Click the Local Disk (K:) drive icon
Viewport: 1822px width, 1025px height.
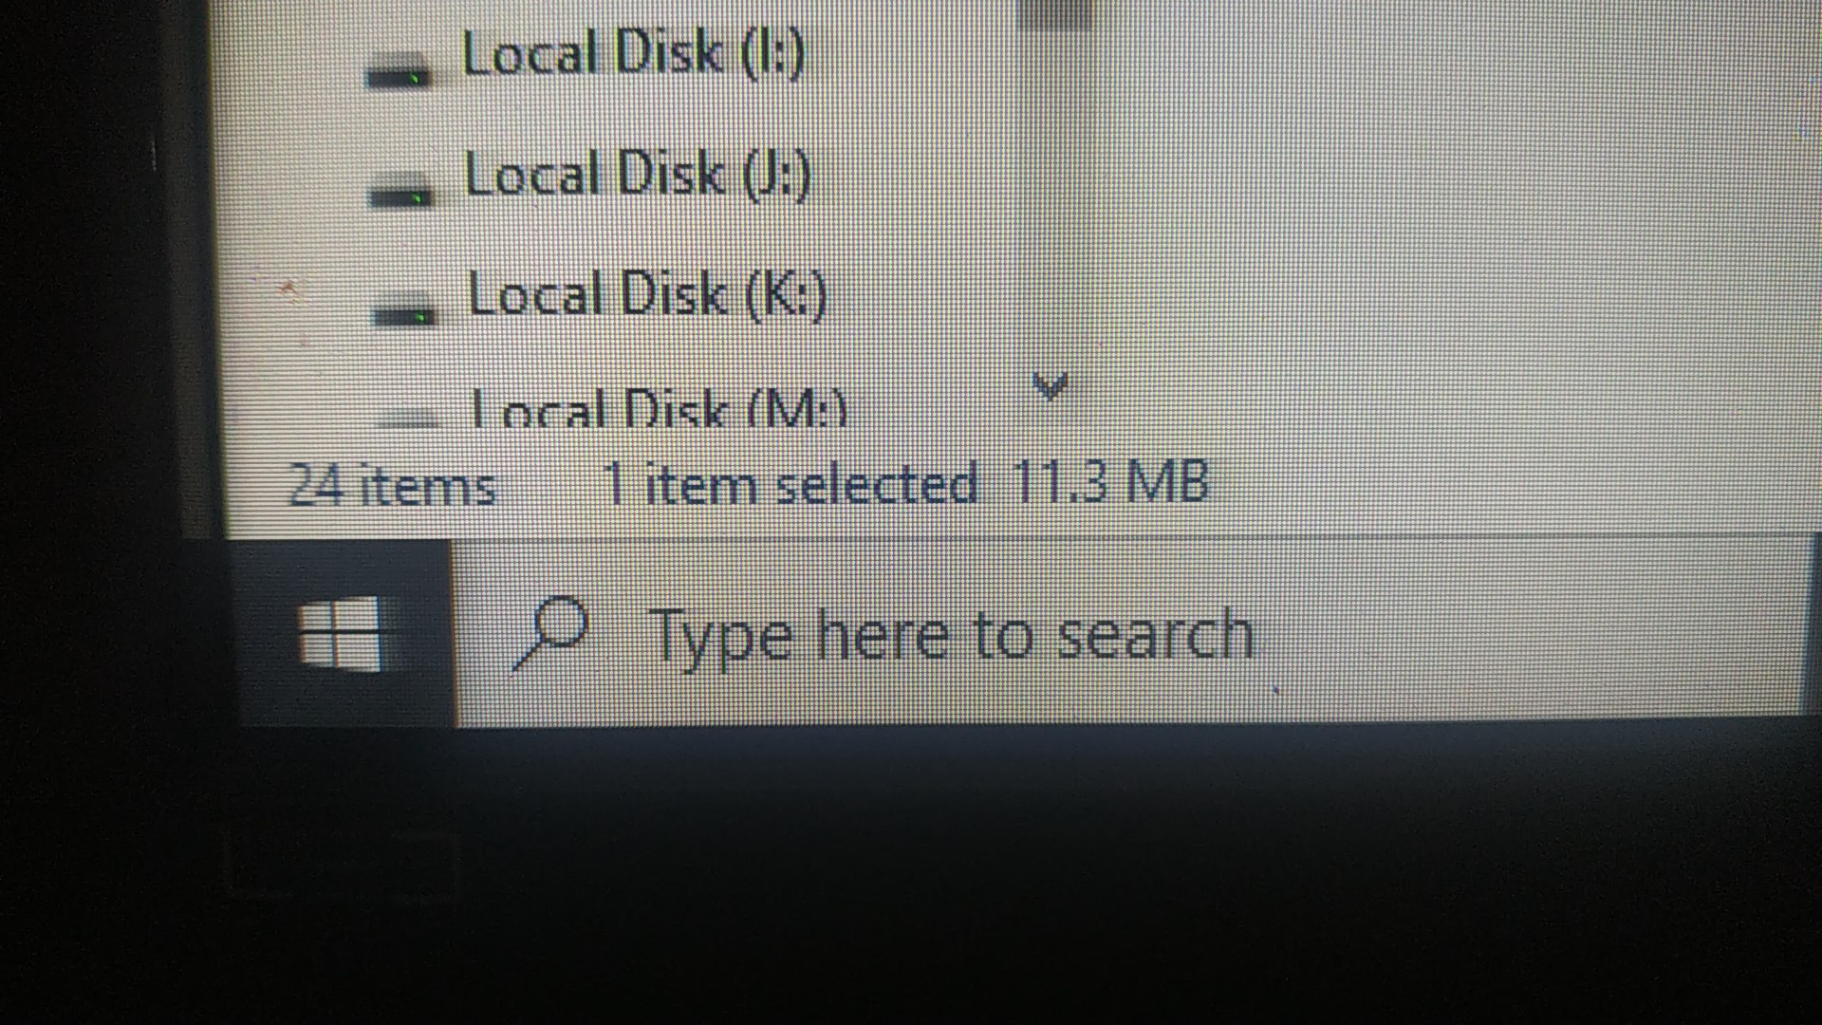(x=404, y=314)
